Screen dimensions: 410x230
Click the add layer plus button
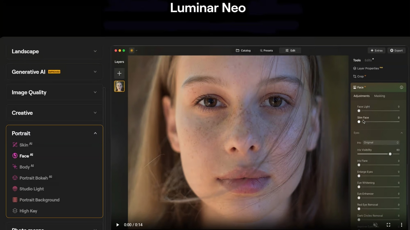coord(119,73)
